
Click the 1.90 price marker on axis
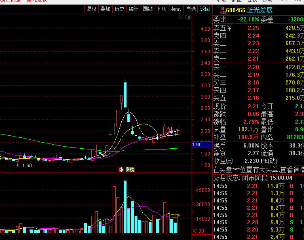[x=197, y=145]
